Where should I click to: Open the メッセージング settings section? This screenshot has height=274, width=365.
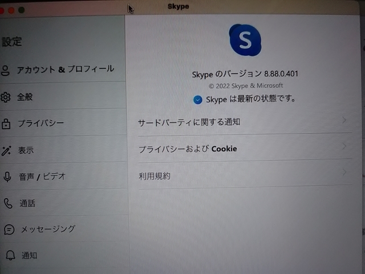coord(64,229)
